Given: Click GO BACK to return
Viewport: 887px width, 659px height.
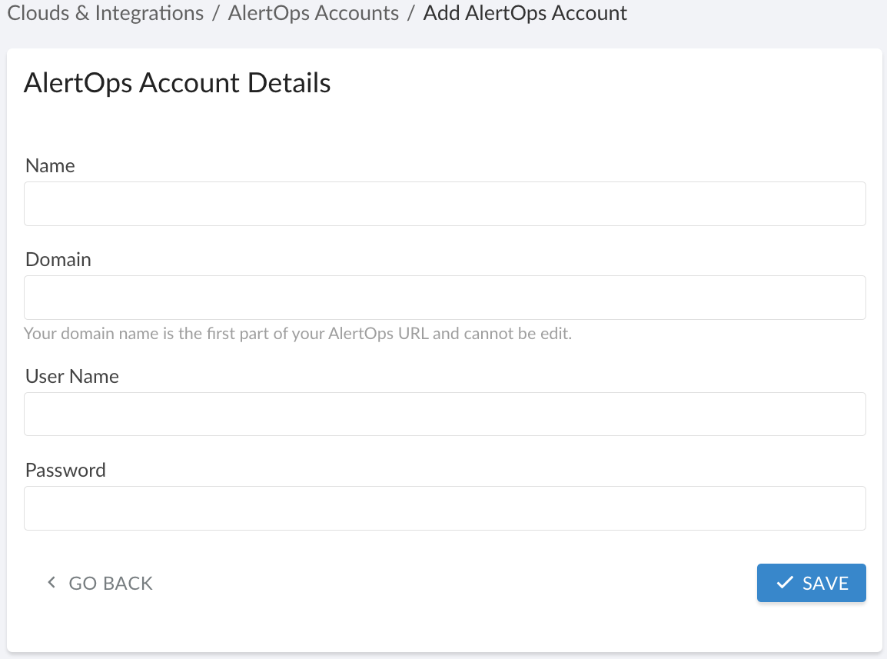Looking at the screenshot, I should coord(110,583).
